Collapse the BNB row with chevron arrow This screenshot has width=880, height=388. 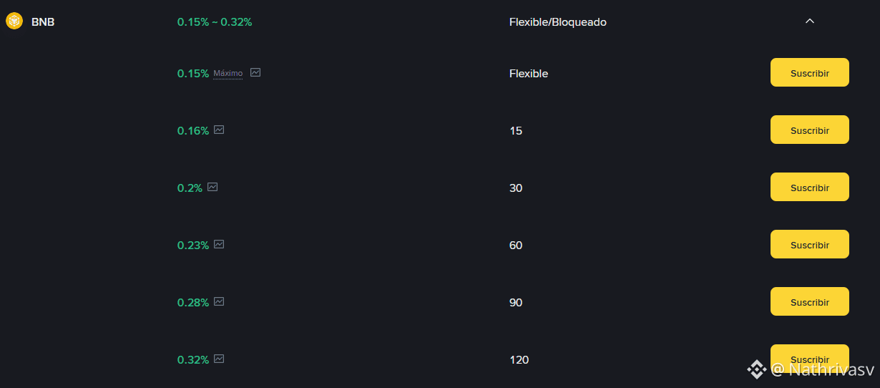(810, 21)
